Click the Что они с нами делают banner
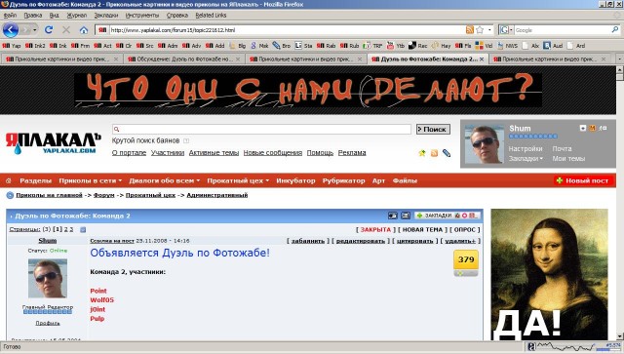 point(308,90)
